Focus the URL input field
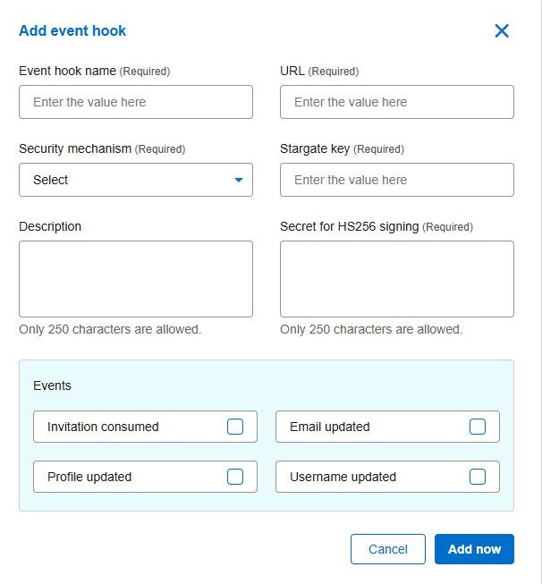 397,102
